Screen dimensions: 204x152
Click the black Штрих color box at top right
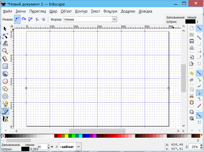[190, 22]
